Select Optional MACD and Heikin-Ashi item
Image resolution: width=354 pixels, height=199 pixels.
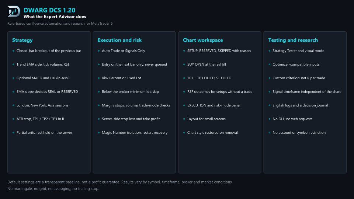(x=42, y=78)
